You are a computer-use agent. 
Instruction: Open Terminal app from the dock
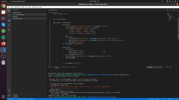click(3, 18)
